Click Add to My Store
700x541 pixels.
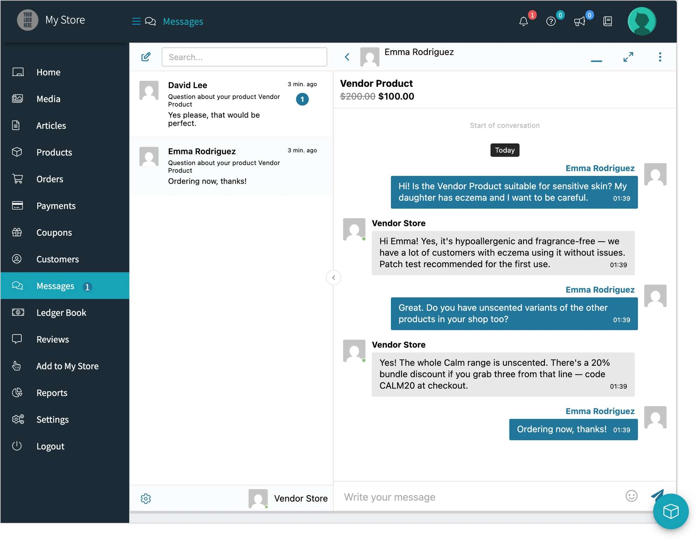pos(65,366)
